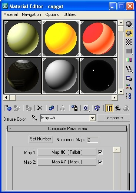Select the pale yellow-green sample sphere
The width and height of the screenshot is (136, 193).
click(23, 39)
